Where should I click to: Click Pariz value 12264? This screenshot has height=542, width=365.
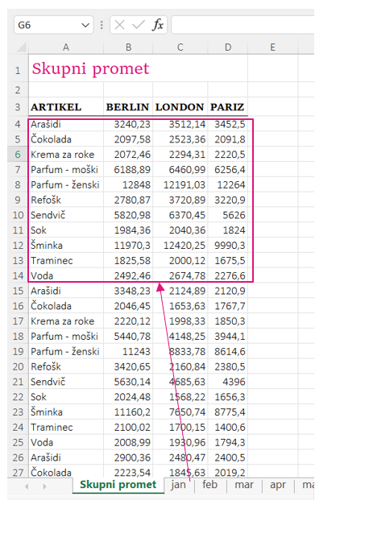[x=228, y=184]
